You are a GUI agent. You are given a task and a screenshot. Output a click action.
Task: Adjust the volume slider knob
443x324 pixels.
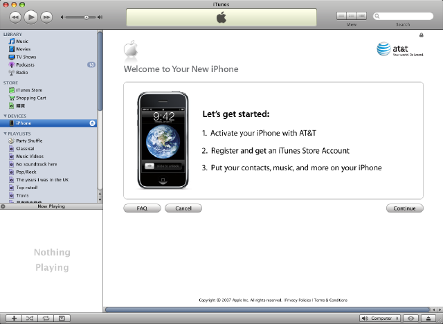pyautogui.click(x=86, y=17)
